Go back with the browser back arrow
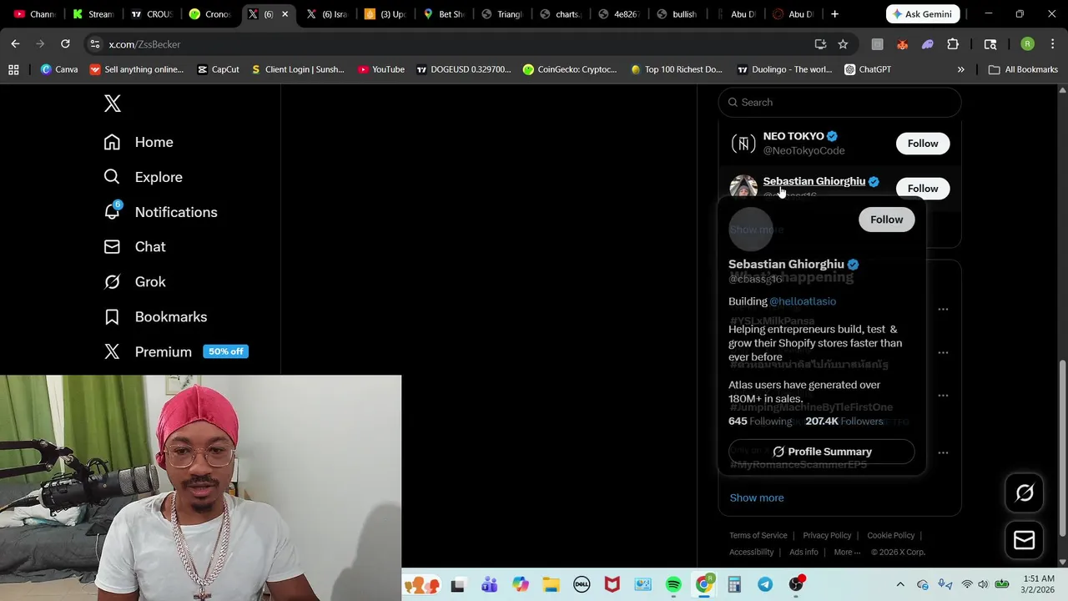Viewport: 1068px width, 601px height. [15, 43]
